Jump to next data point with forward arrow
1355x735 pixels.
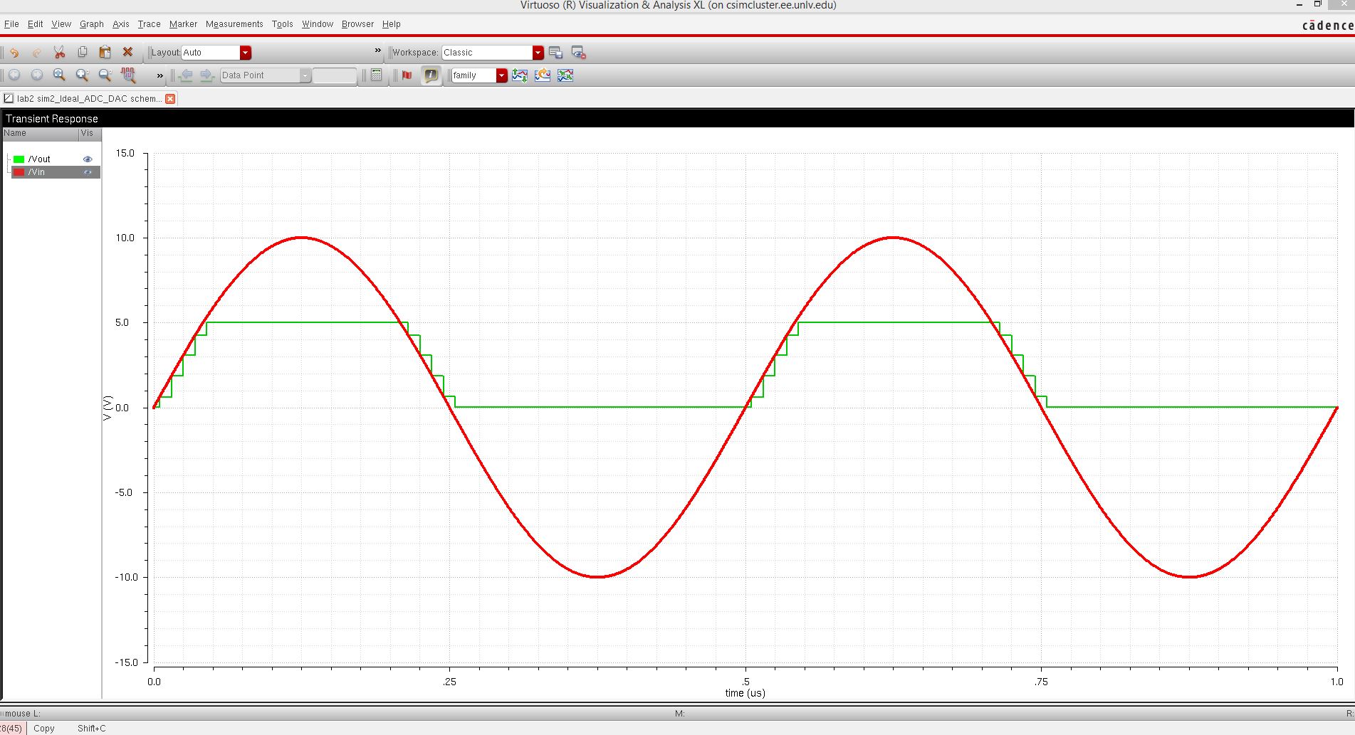coord(206,75)
